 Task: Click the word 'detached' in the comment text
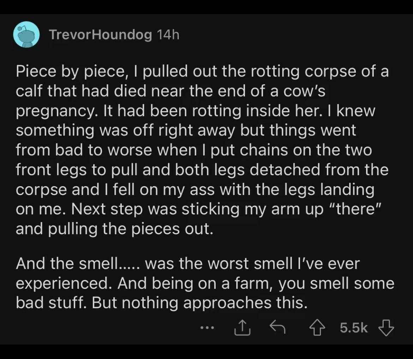click(x=285, y=170)
